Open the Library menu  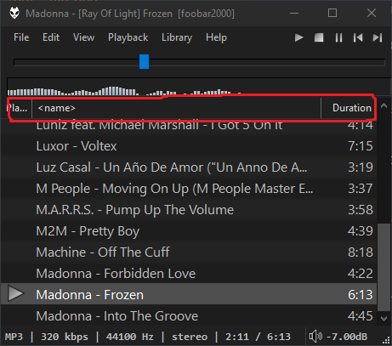pyautogui.click(x=177, y=37)
